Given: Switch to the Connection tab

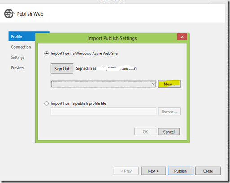Looking at the screenshot, I should coord(21,47).
